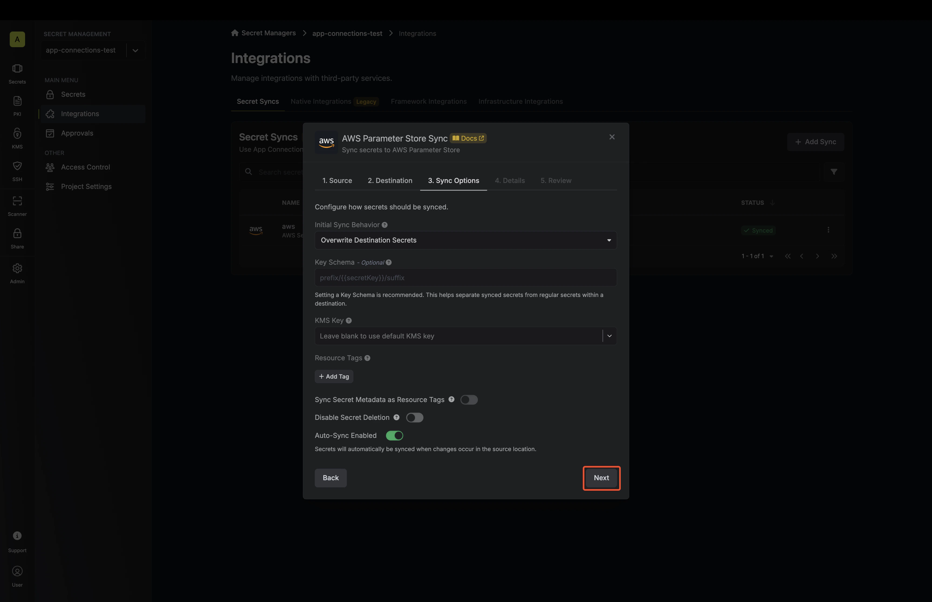The width and height of the screenshot is (932, 602).
Task: Click help icon next to Resource Tags
Action: click(x=367, y=358)
